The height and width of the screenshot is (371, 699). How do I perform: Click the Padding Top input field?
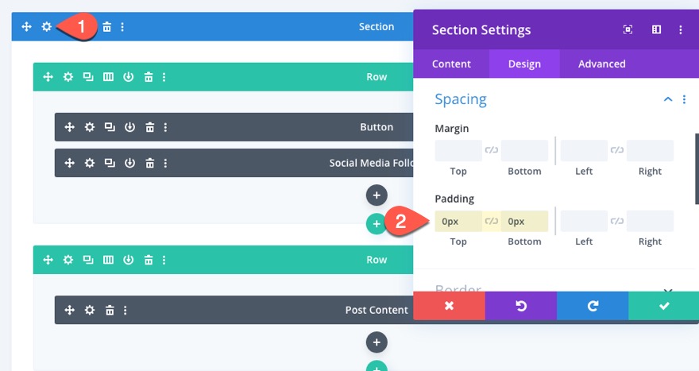pyautogui.click(x=458, y=222)
